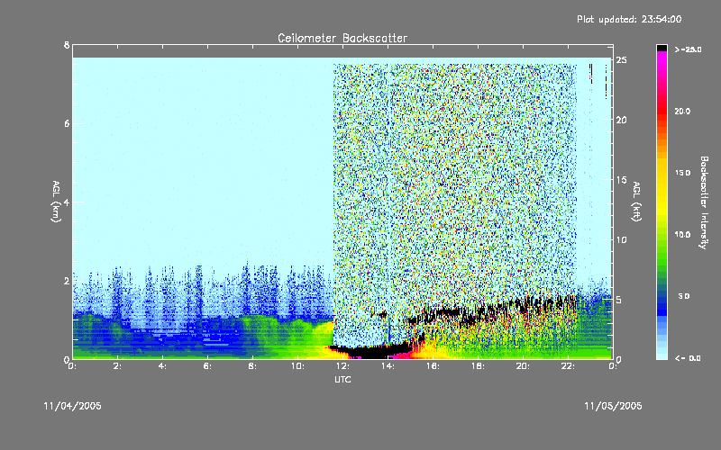This screenshot has width=721, height=450.
Task: Click the "AGL (kft)" right axis label
Action: pos(636,202)
